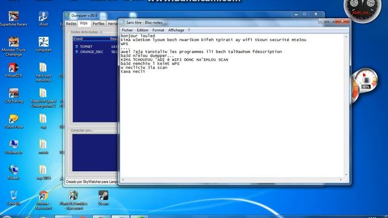
Task: Click the "ba3d n7elou dumpper..." line
Action: tap(147, 56)
